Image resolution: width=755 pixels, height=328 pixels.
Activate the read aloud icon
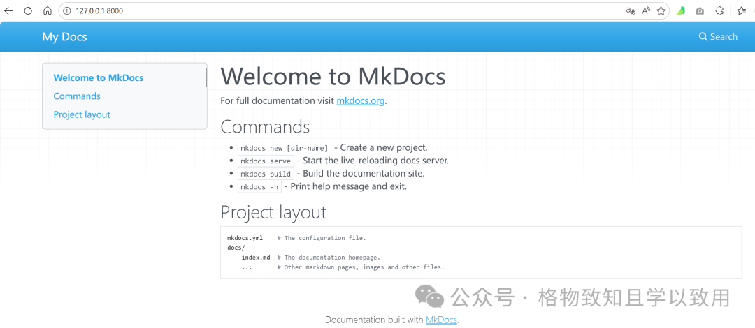pyautogui.click(x=646, y=10)
